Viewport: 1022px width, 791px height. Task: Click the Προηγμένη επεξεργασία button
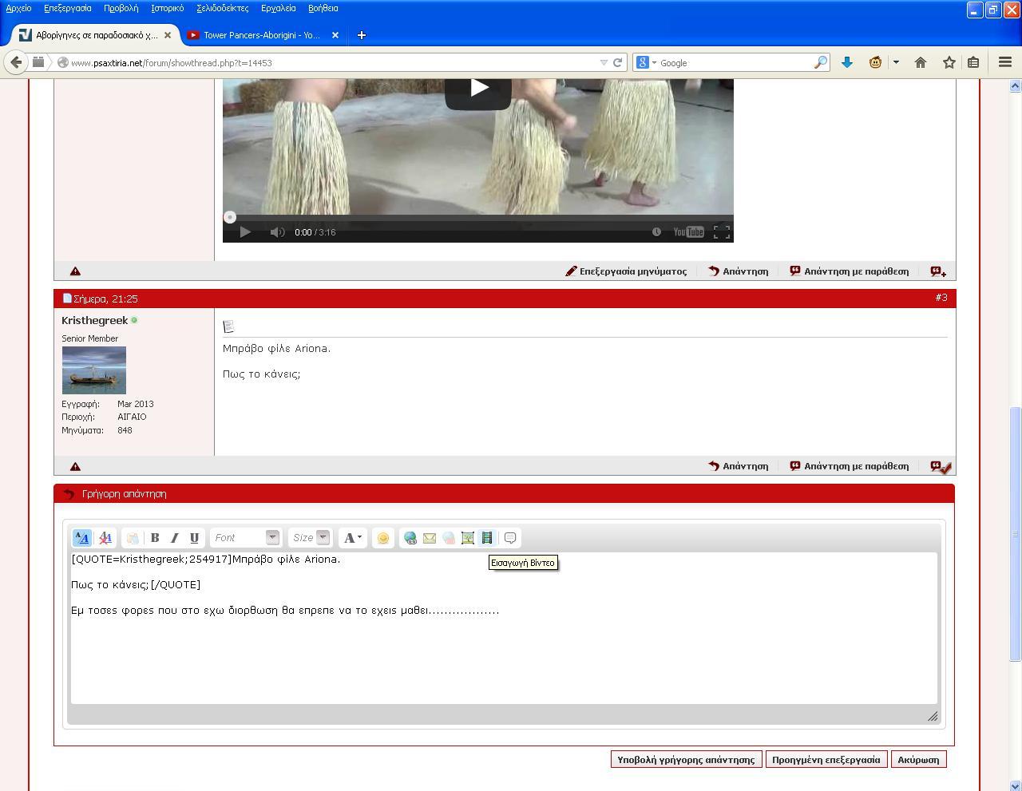coord(826,760)
